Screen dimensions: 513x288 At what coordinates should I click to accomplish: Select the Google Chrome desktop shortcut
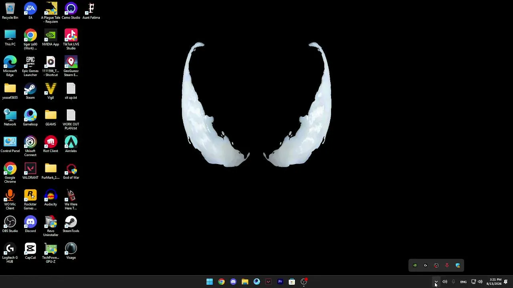(x=10, y=173)
